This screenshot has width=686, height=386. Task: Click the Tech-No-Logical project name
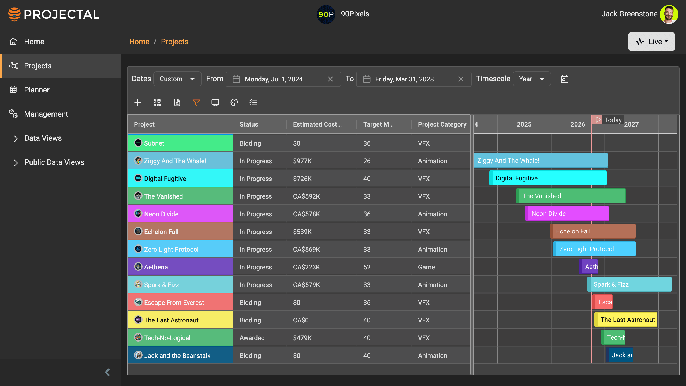click(167, 338)
